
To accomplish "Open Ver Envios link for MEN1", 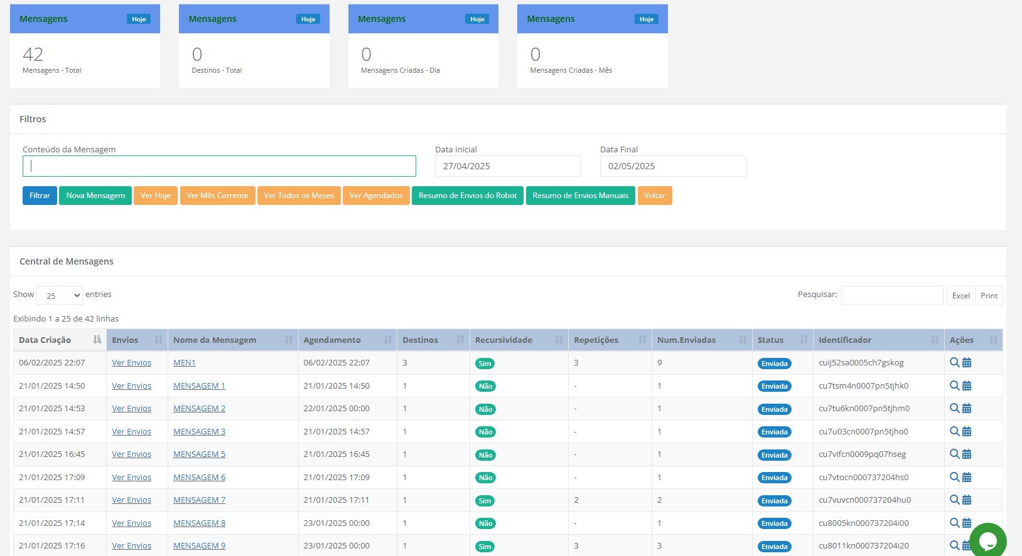I will tap(131, 362).
